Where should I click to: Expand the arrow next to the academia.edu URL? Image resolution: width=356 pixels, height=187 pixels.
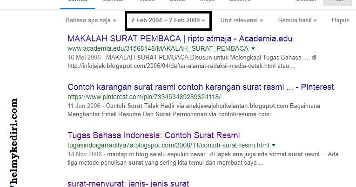(253, 48)
